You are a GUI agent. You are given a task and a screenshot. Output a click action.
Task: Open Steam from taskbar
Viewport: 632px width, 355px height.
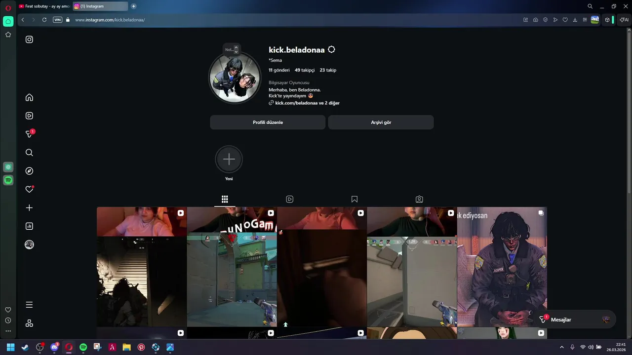pyautogui.click(x=25, y=347)
